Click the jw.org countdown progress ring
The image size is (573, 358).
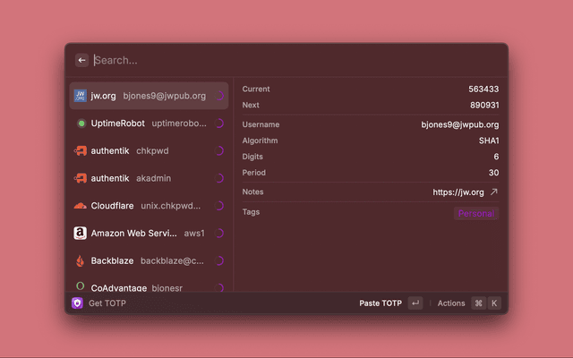[x=218, y=96]
